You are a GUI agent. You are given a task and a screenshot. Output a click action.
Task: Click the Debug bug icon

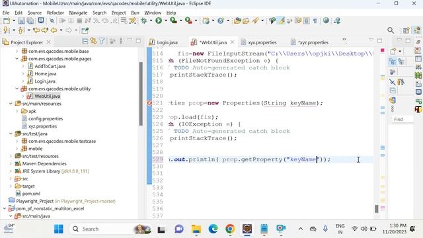(x=144, y=20)
